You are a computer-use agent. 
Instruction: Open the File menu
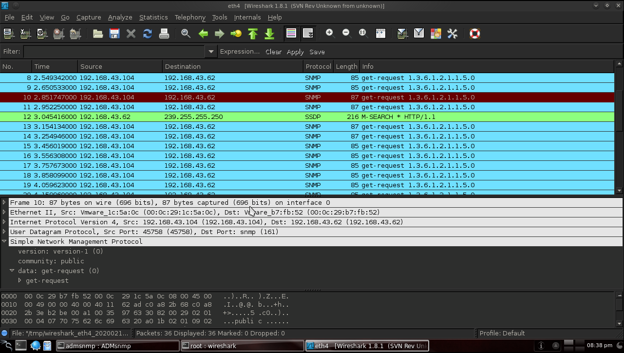coord(9,17)
